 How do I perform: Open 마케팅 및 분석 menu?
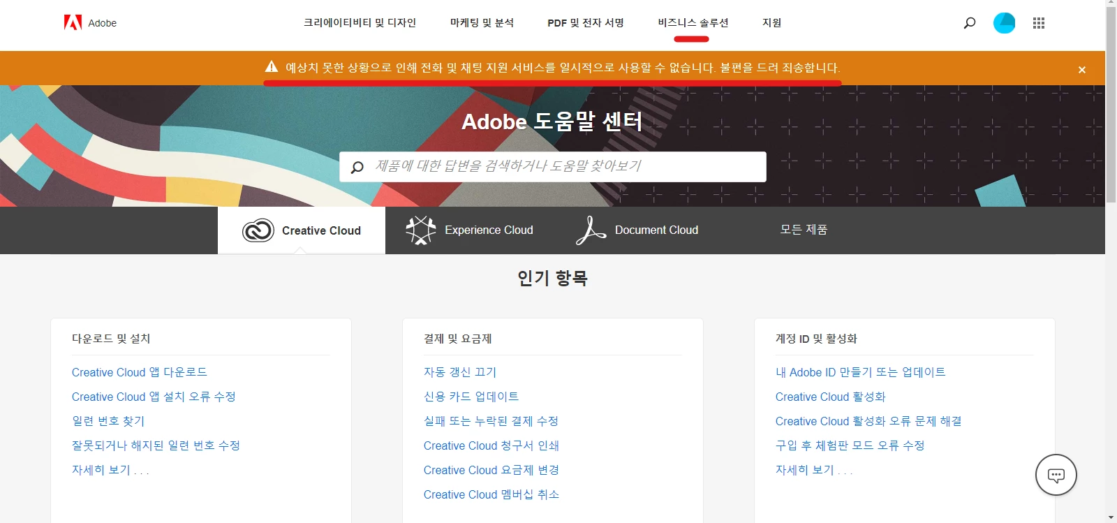(482, 23)
